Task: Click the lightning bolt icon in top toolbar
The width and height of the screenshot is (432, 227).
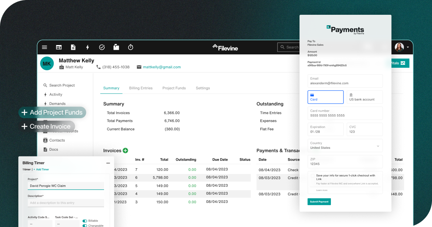Action: point(87,47)
